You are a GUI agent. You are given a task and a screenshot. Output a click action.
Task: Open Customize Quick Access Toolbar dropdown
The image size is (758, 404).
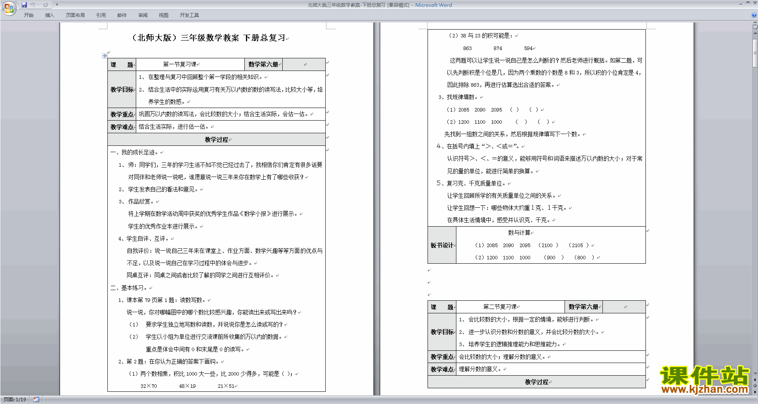[x=57, y=5]
